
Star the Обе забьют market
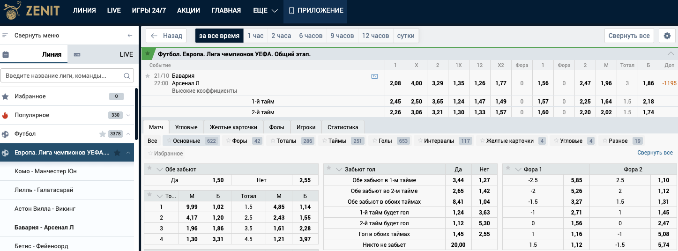pyautogui.click(x=149, y=167)
